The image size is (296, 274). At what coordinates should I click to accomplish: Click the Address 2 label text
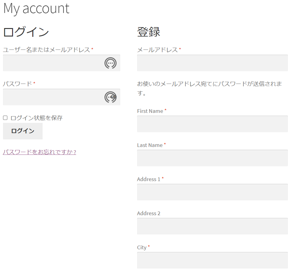point(149,213)
